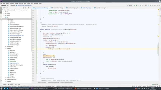Open Dolphin file manager in the taskbar

point(103,88)
